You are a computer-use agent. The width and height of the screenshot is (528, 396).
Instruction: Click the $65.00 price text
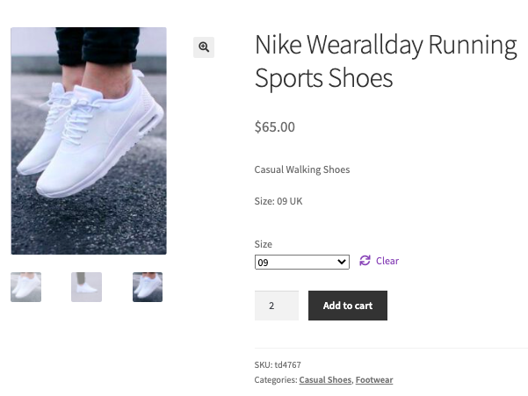point(275,127)
